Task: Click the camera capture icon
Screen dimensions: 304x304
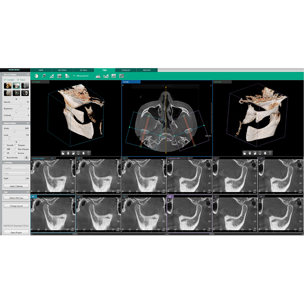Action: [x=59, y=76]
